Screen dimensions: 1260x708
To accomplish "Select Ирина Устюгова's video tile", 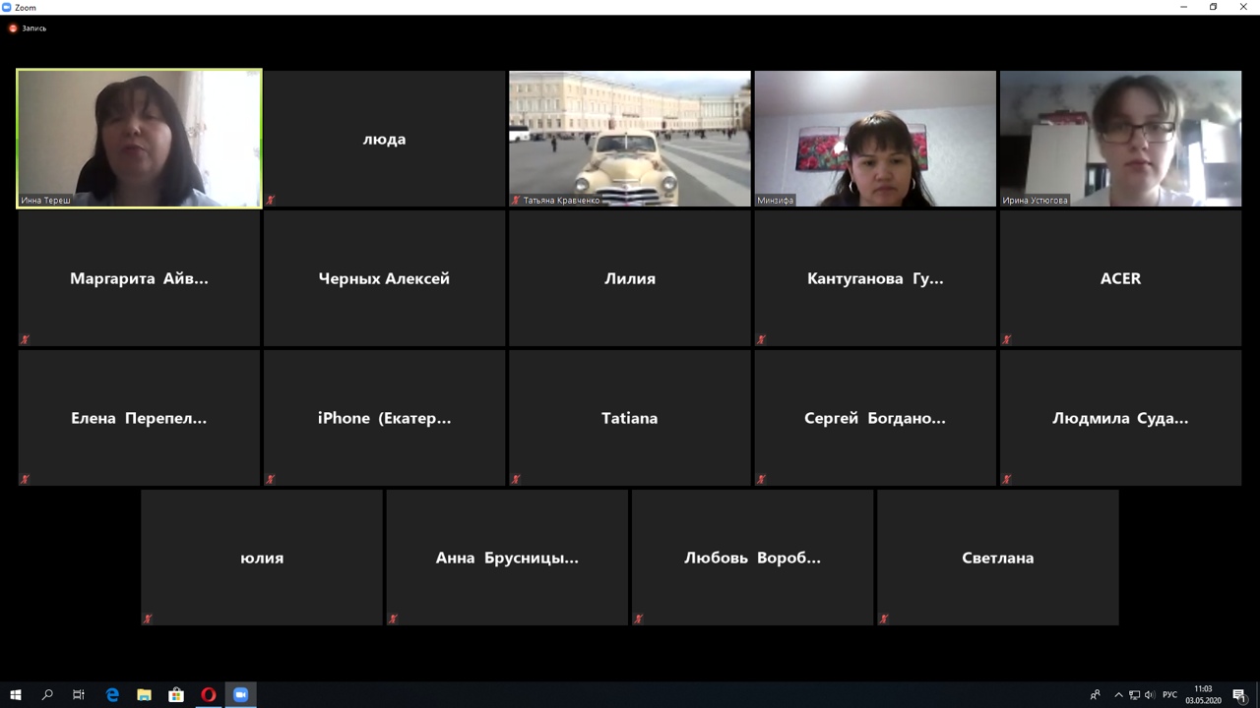I will pos(1120,138).
